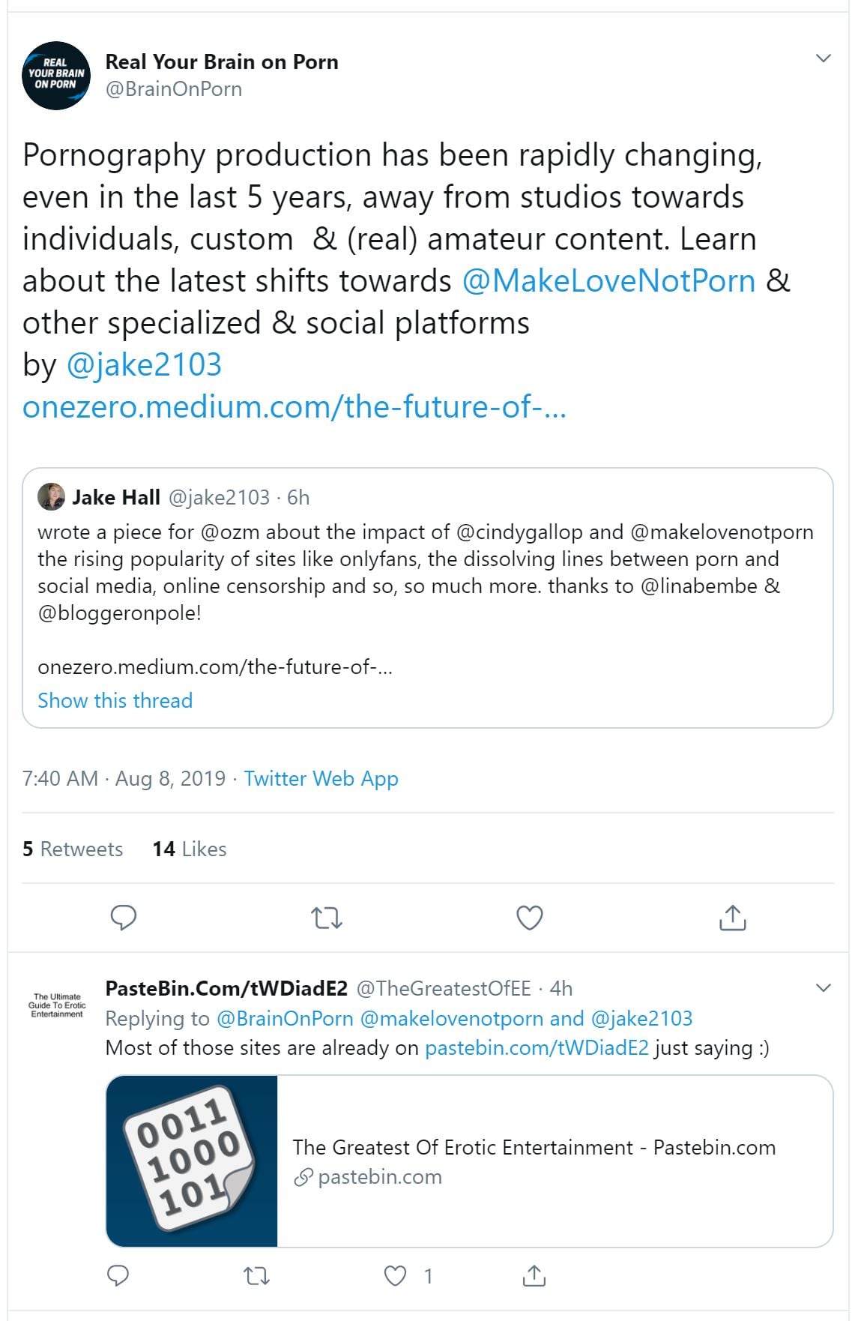The height and width of the screenshot is (1321, 858).
Task: Open the @jake2103 mention in the main tweet
Action: tap(144, 364)
